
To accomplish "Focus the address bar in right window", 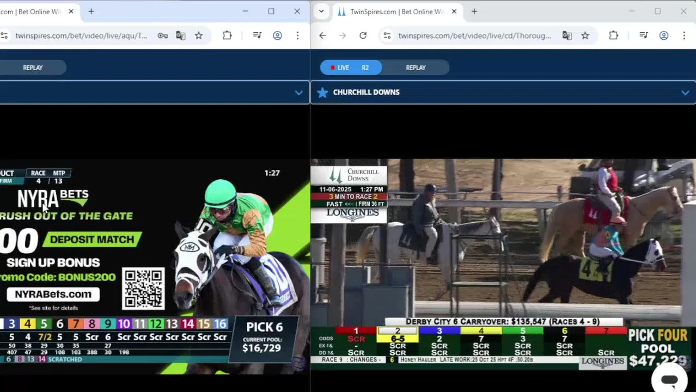I will [474, 35].
